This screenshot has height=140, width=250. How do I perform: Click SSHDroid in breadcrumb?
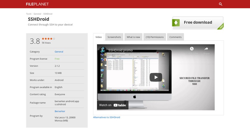(x=48, y=14)
